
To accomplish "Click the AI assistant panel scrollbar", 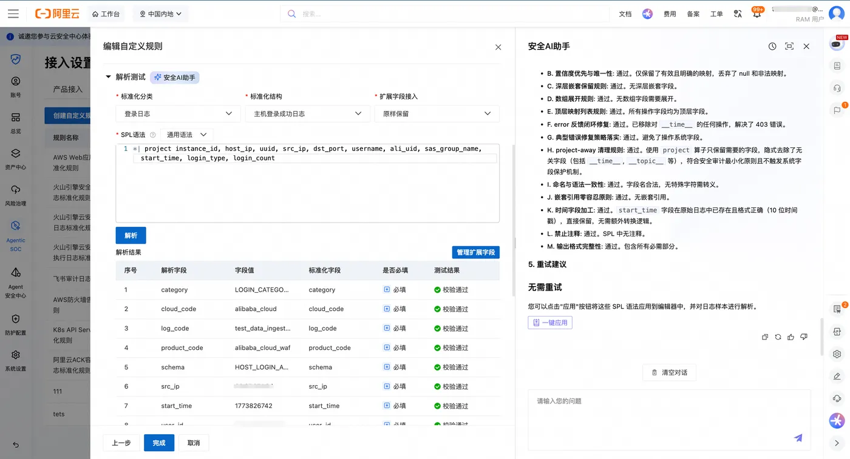I will 823,337.
